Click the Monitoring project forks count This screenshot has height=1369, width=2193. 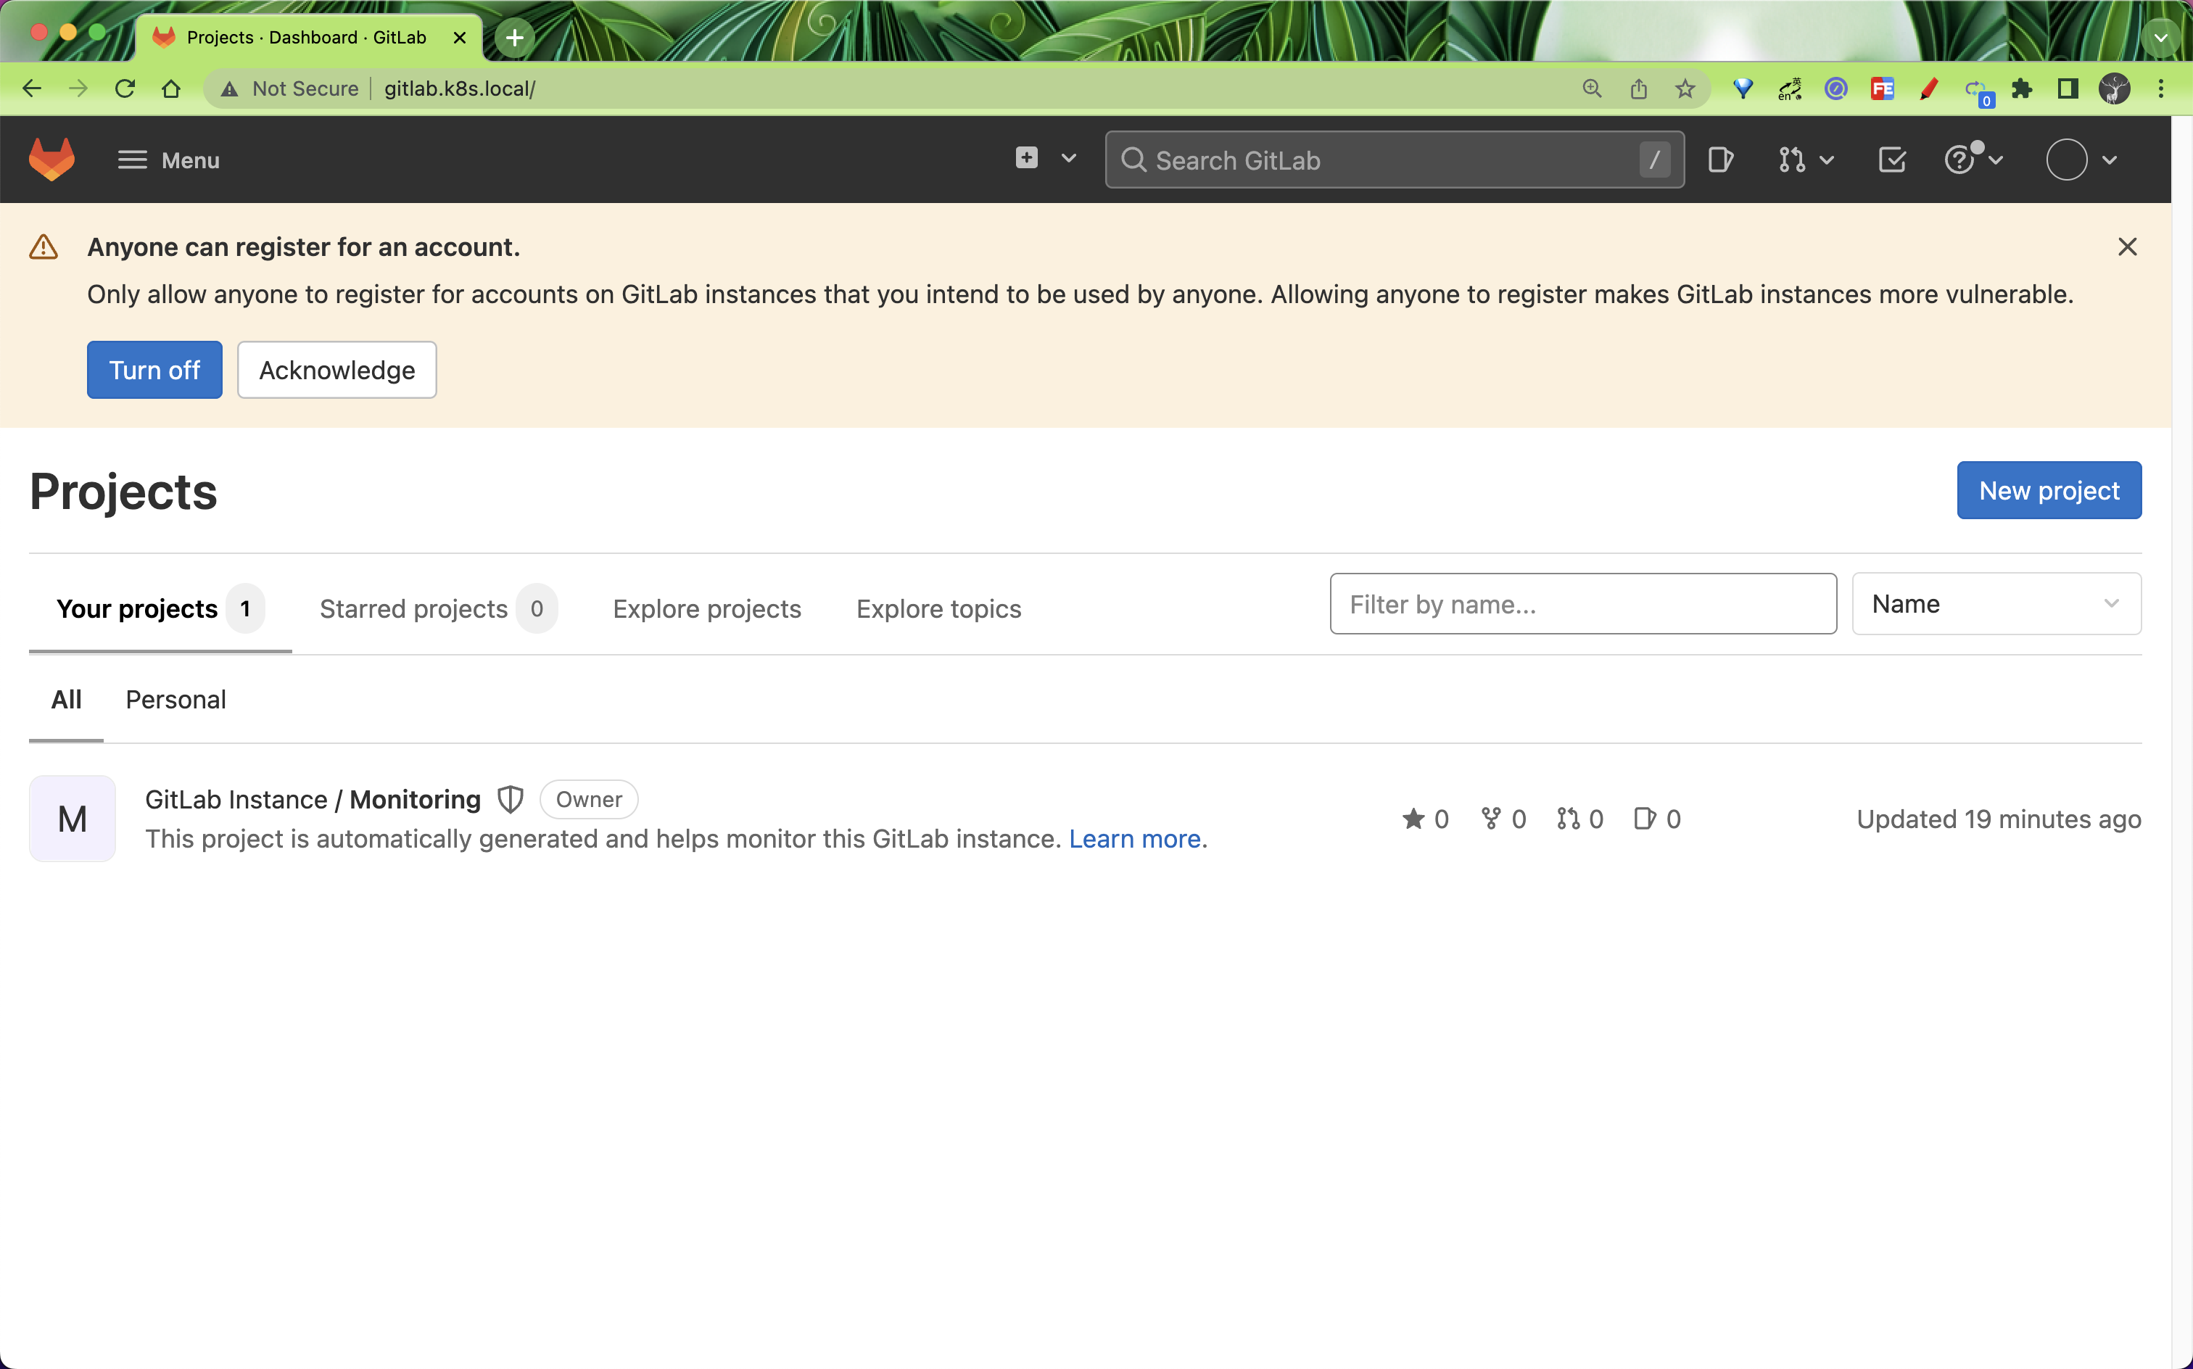(1503, 819)
